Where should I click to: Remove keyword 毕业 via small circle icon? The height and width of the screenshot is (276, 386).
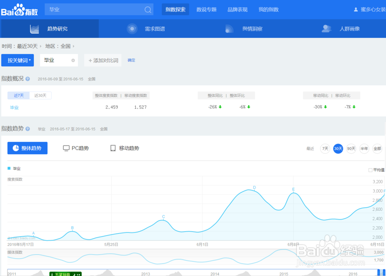pos(73,60)
